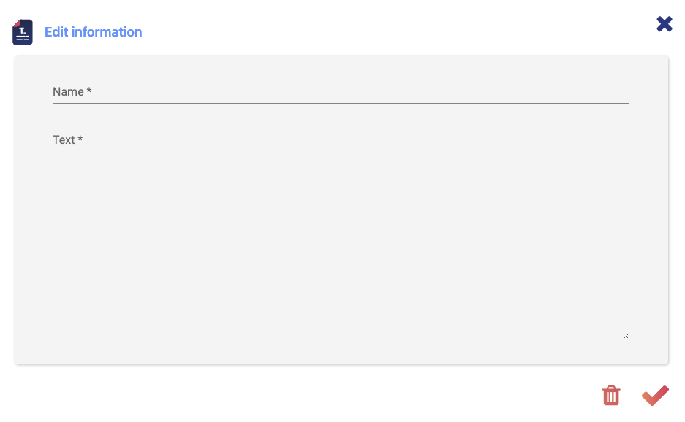Dismiss the Edit information dialog

pyautogui.click(x=664, y=24)
